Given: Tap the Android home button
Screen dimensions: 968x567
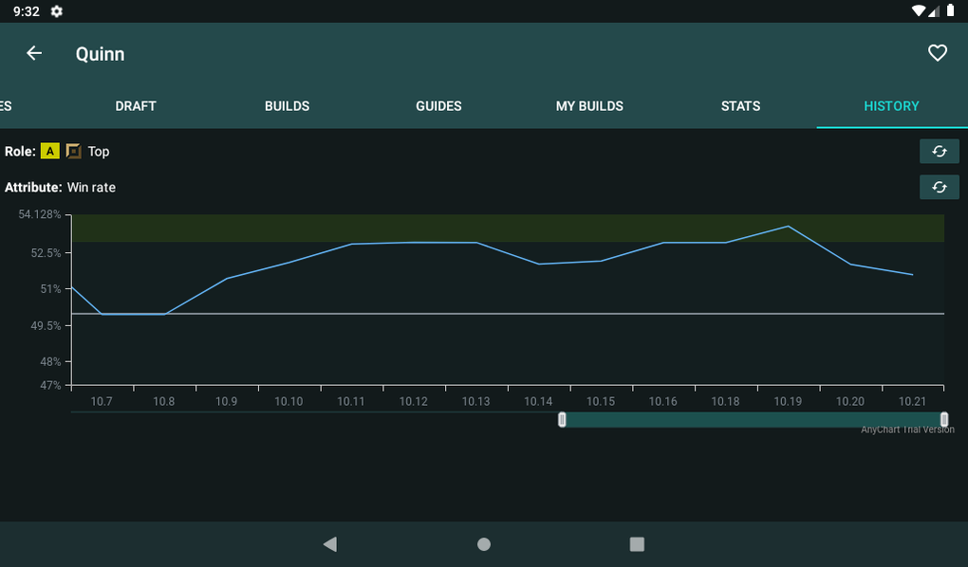Looking at the screenshot, I should pyautogui.click(x=483, y=544).
